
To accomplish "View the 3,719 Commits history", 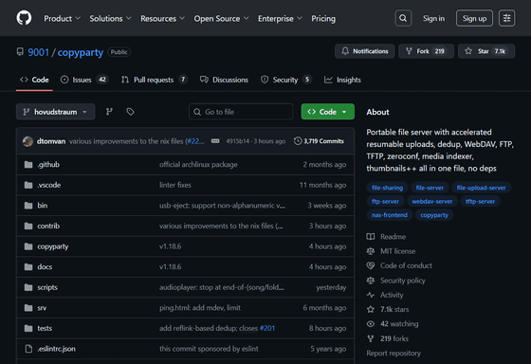I will 319,141.
